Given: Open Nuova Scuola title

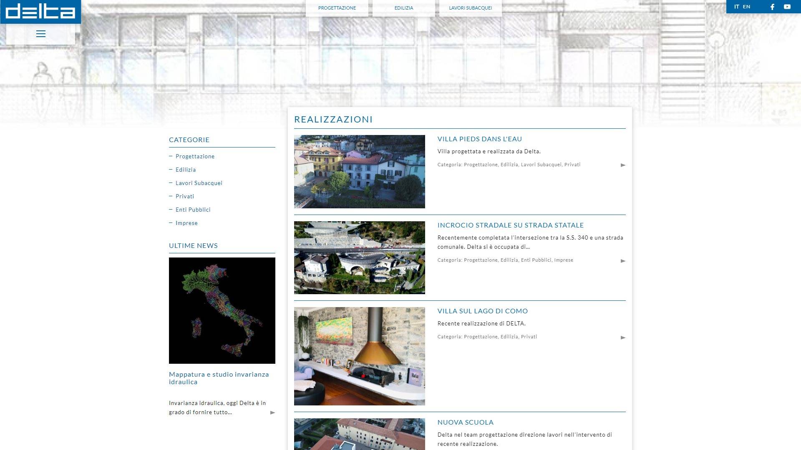Looking at the screenshot, I should click(x=466, y=422).
